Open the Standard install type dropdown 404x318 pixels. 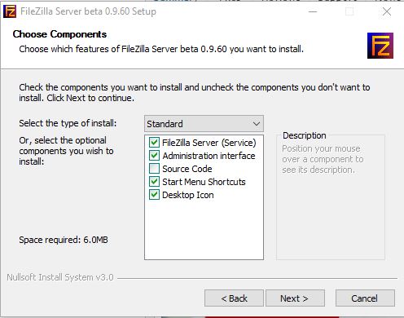[x=204, y=124]
